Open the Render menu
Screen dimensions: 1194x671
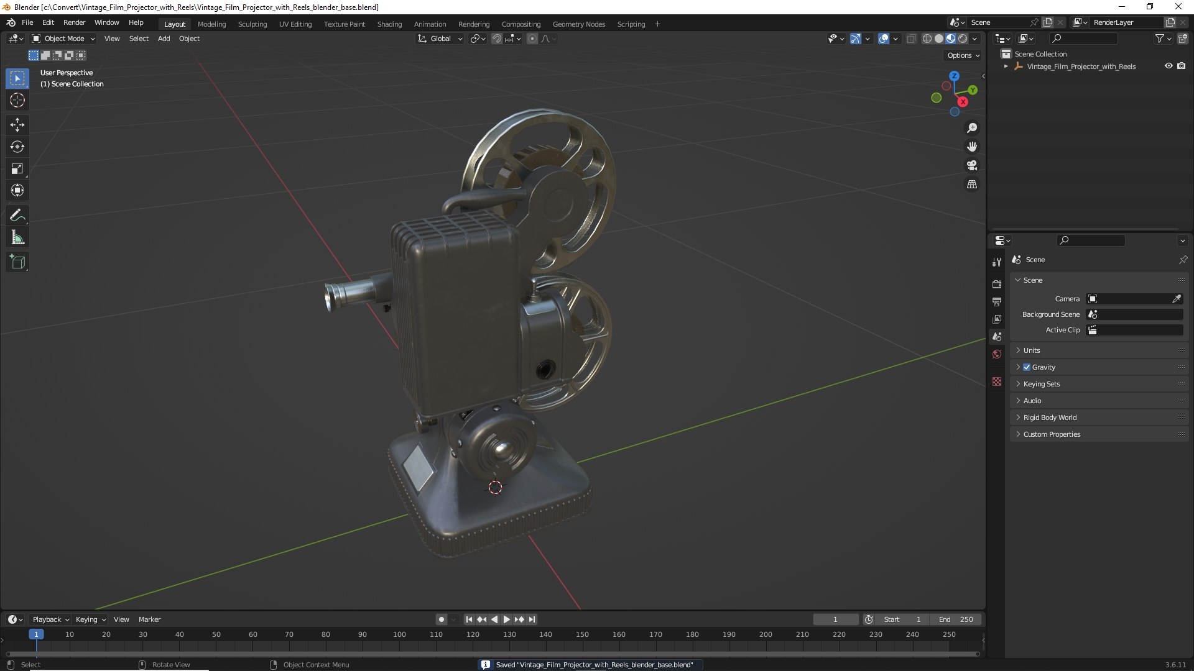[x=74, y=22]
